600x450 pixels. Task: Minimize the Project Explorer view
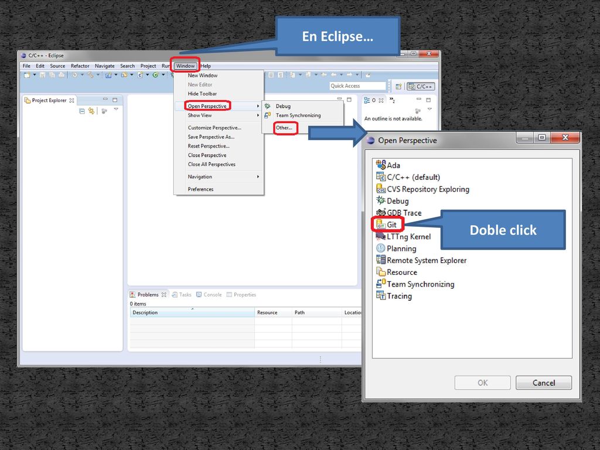105,100
